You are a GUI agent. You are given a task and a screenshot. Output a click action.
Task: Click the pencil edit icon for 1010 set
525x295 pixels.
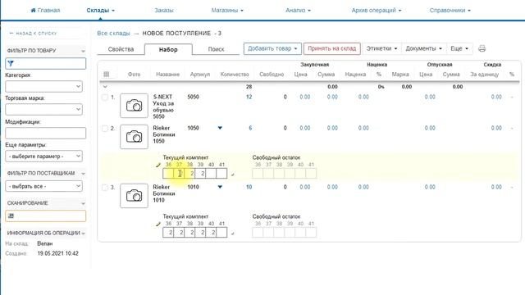coord(158,224)
